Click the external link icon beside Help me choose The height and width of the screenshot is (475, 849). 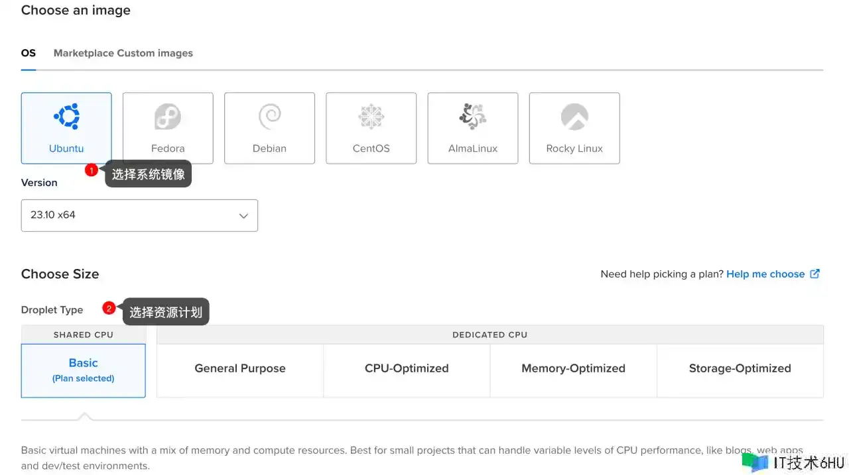point(815,274)
